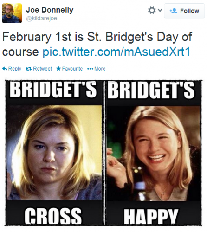Open Joe Donnelly's profile avatar
The width and height of the screenshot is (207, 232).
point(12,13)
